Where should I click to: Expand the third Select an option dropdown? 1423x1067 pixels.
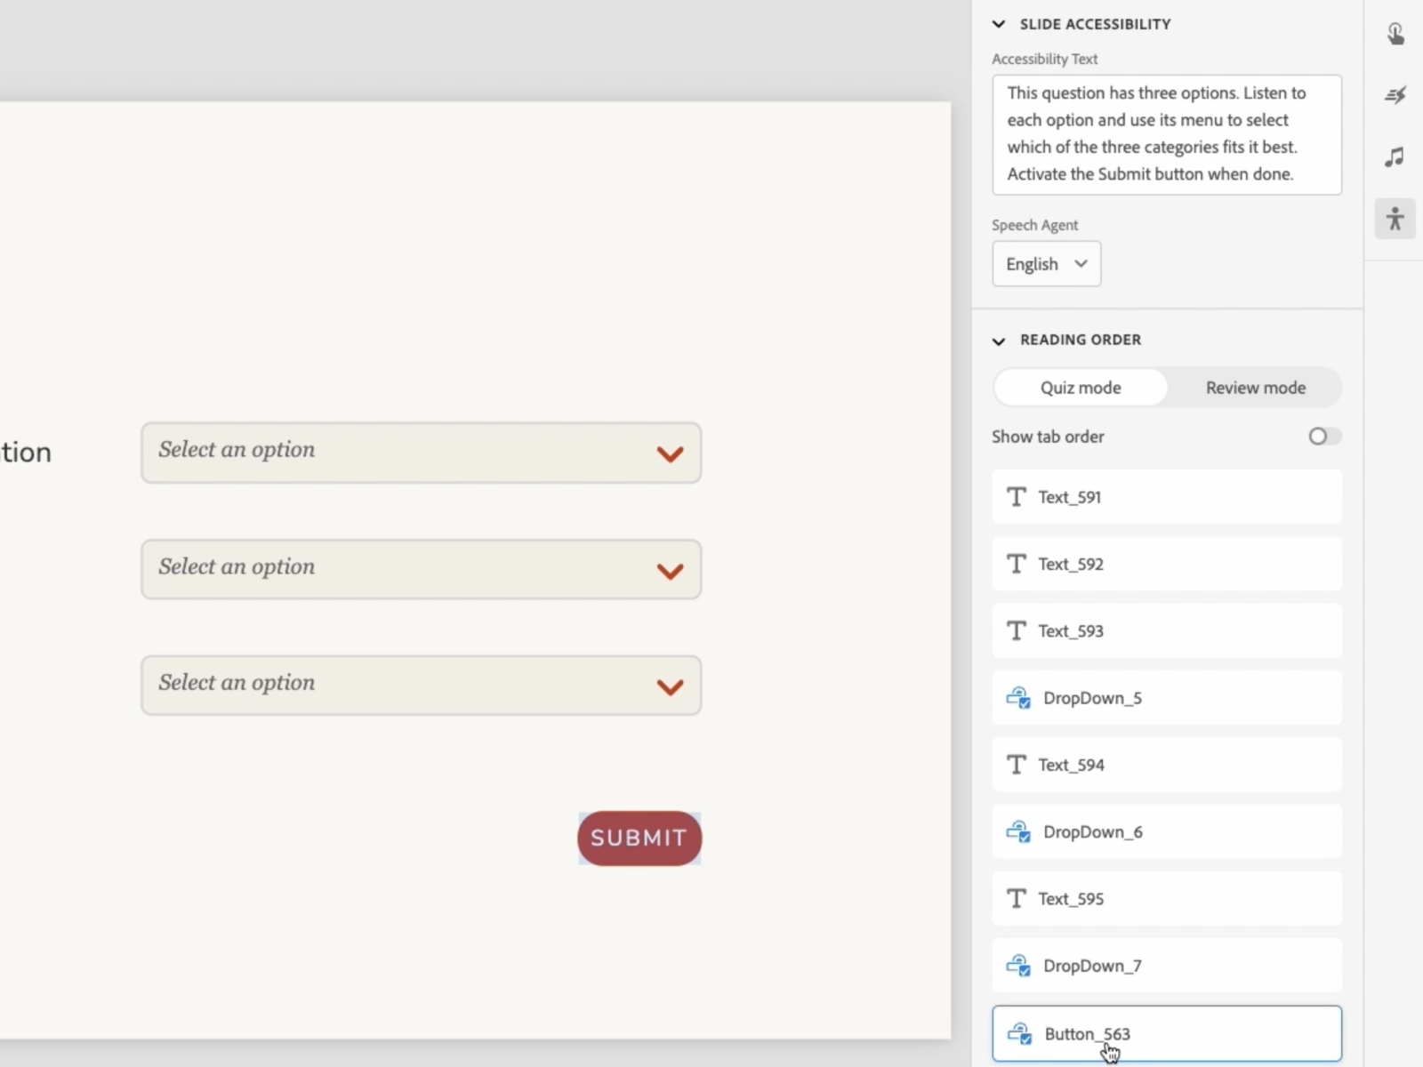pos(421,686)
